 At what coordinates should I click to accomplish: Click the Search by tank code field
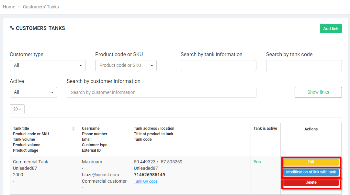[x=304, y=66]
